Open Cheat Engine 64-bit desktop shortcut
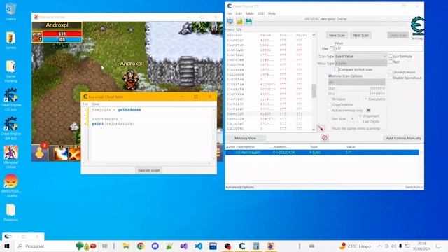 coord(11,128)
